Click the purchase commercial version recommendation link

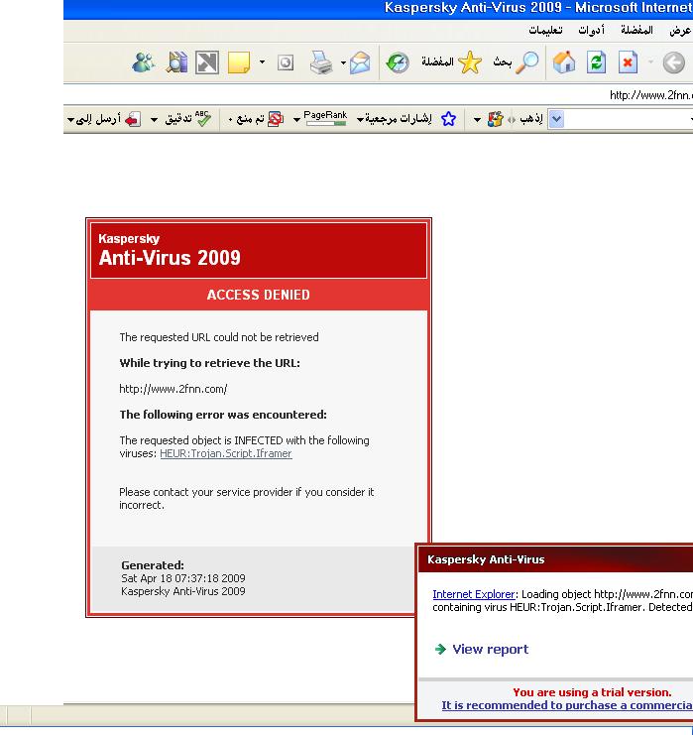pos(567,705)
